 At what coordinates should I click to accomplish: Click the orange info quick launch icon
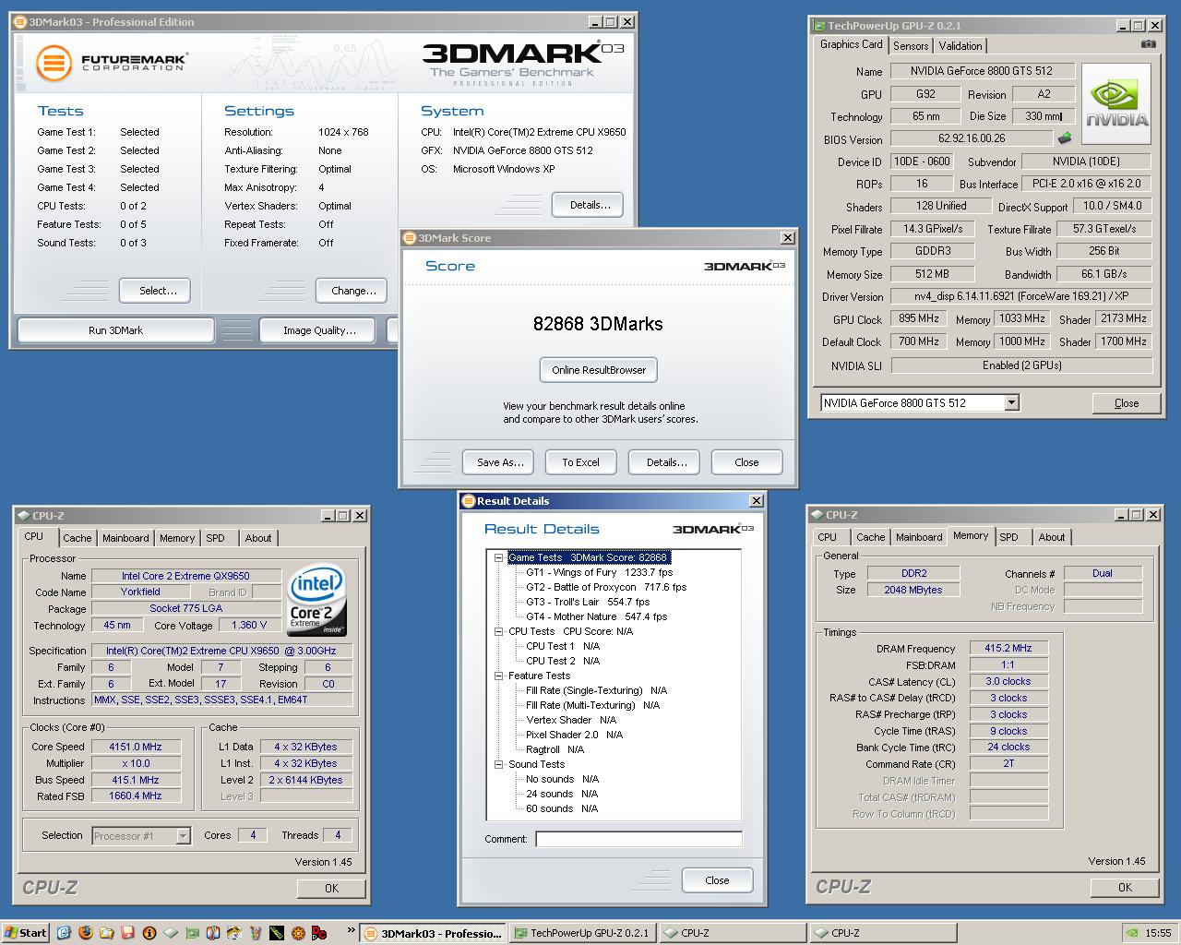(x=149, y=932)
